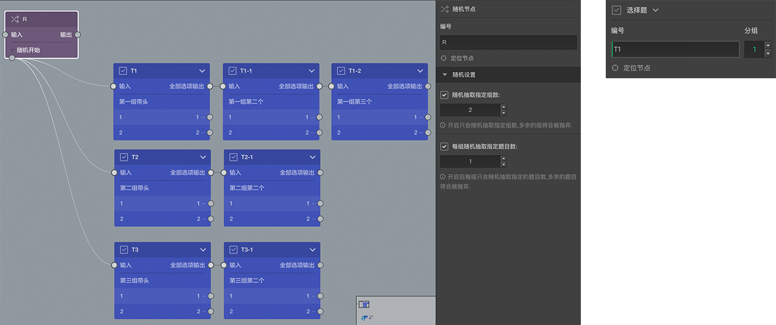
Task: Expand the chevron on node T3-1
Action: (313, 250)
